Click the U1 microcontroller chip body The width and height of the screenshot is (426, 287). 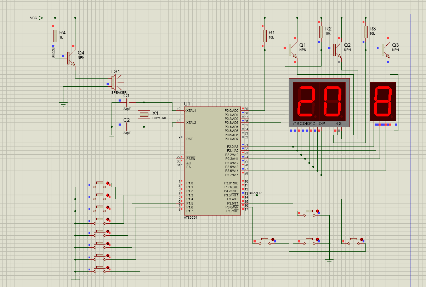pyautogui.click(x=212, y=161)
